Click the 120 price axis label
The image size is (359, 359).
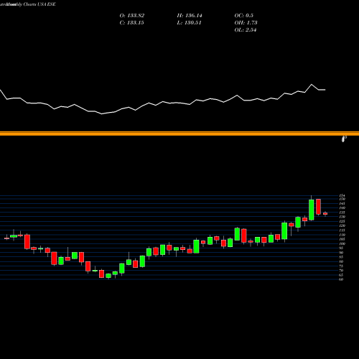(342, 225)
